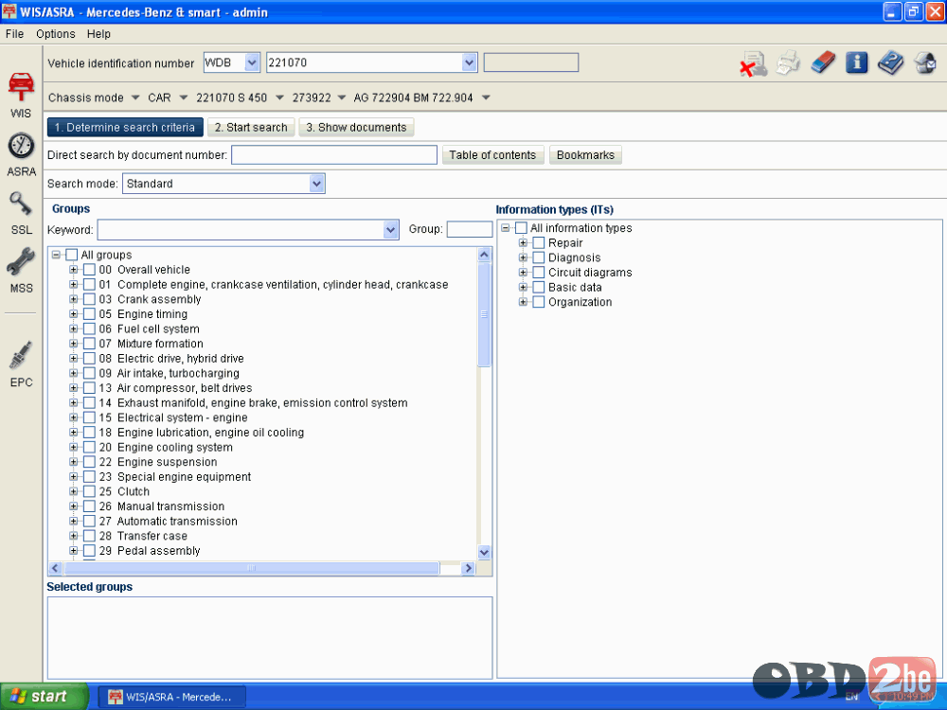This screenshot has width=947, height=710.
Task: Open the AG 722904 transmission dropdown
Action: [x=486, y=98]
